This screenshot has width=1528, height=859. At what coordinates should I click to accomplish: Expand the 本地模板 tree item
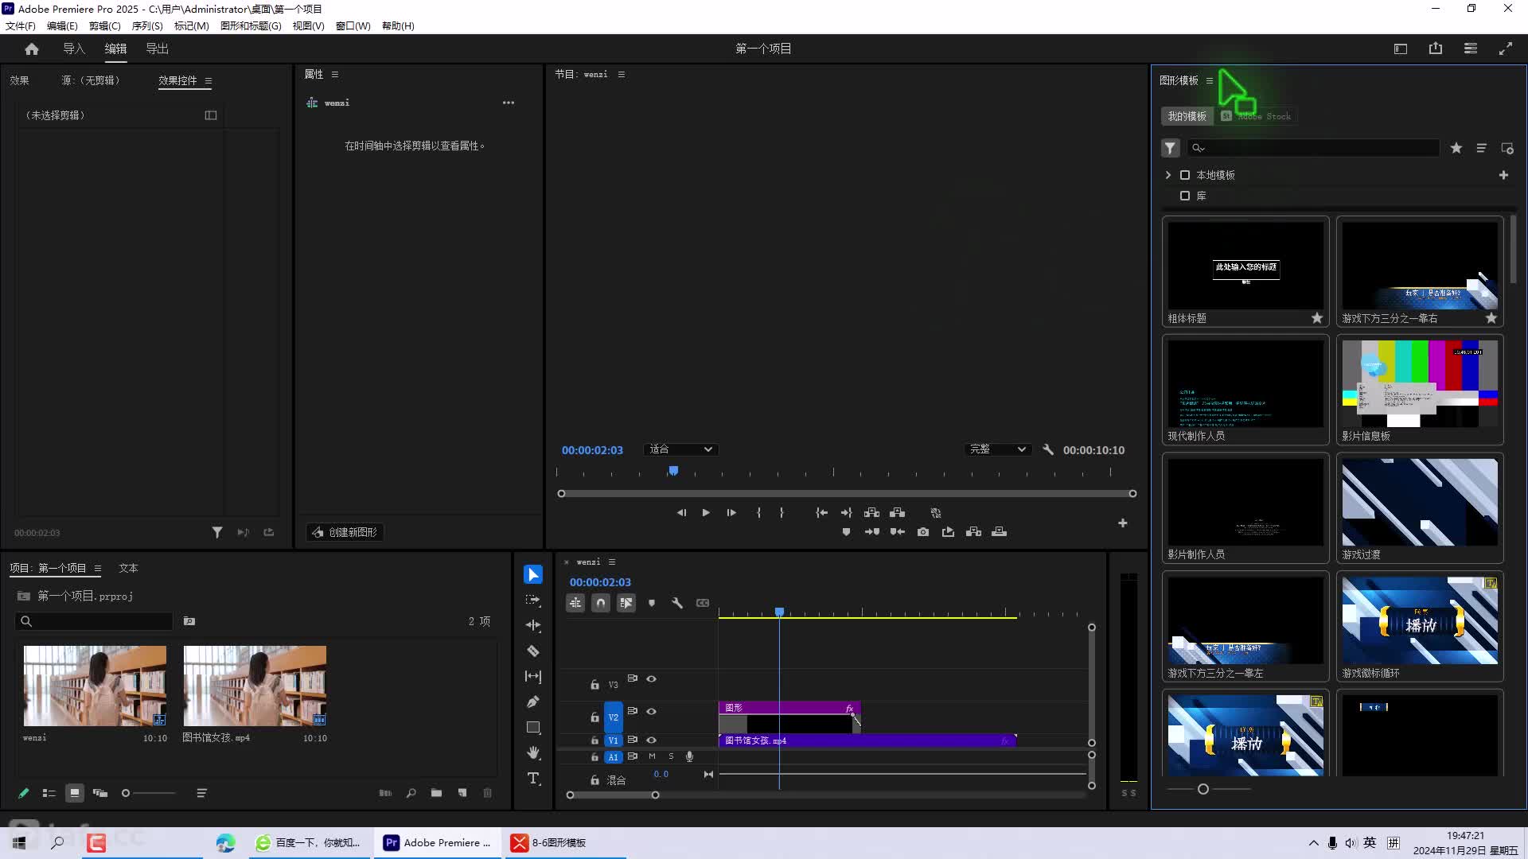(x=1167, y=175)
